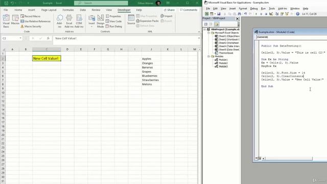Toggle Folders icon in Project pane
This screenshot has height=184, width=327.
pos(217,24)
